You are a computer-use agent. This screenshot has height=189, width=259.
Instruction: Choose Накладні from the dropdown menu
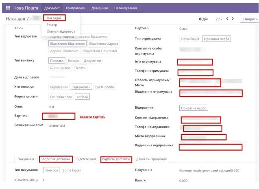pyautogui.click(x=53, y=18)
